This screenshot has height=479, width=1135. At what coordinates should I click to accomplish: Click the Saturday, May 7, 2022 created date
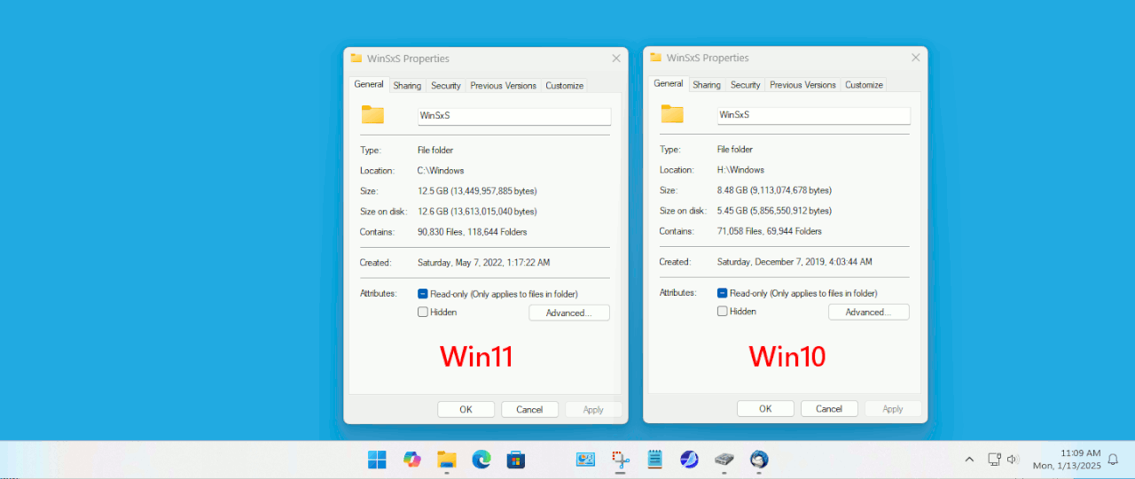(484, 263)
